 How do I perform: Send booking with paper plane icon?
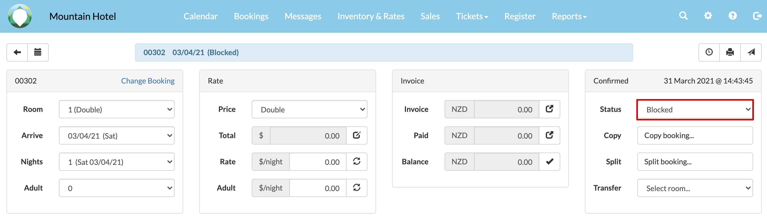point(751,52)
